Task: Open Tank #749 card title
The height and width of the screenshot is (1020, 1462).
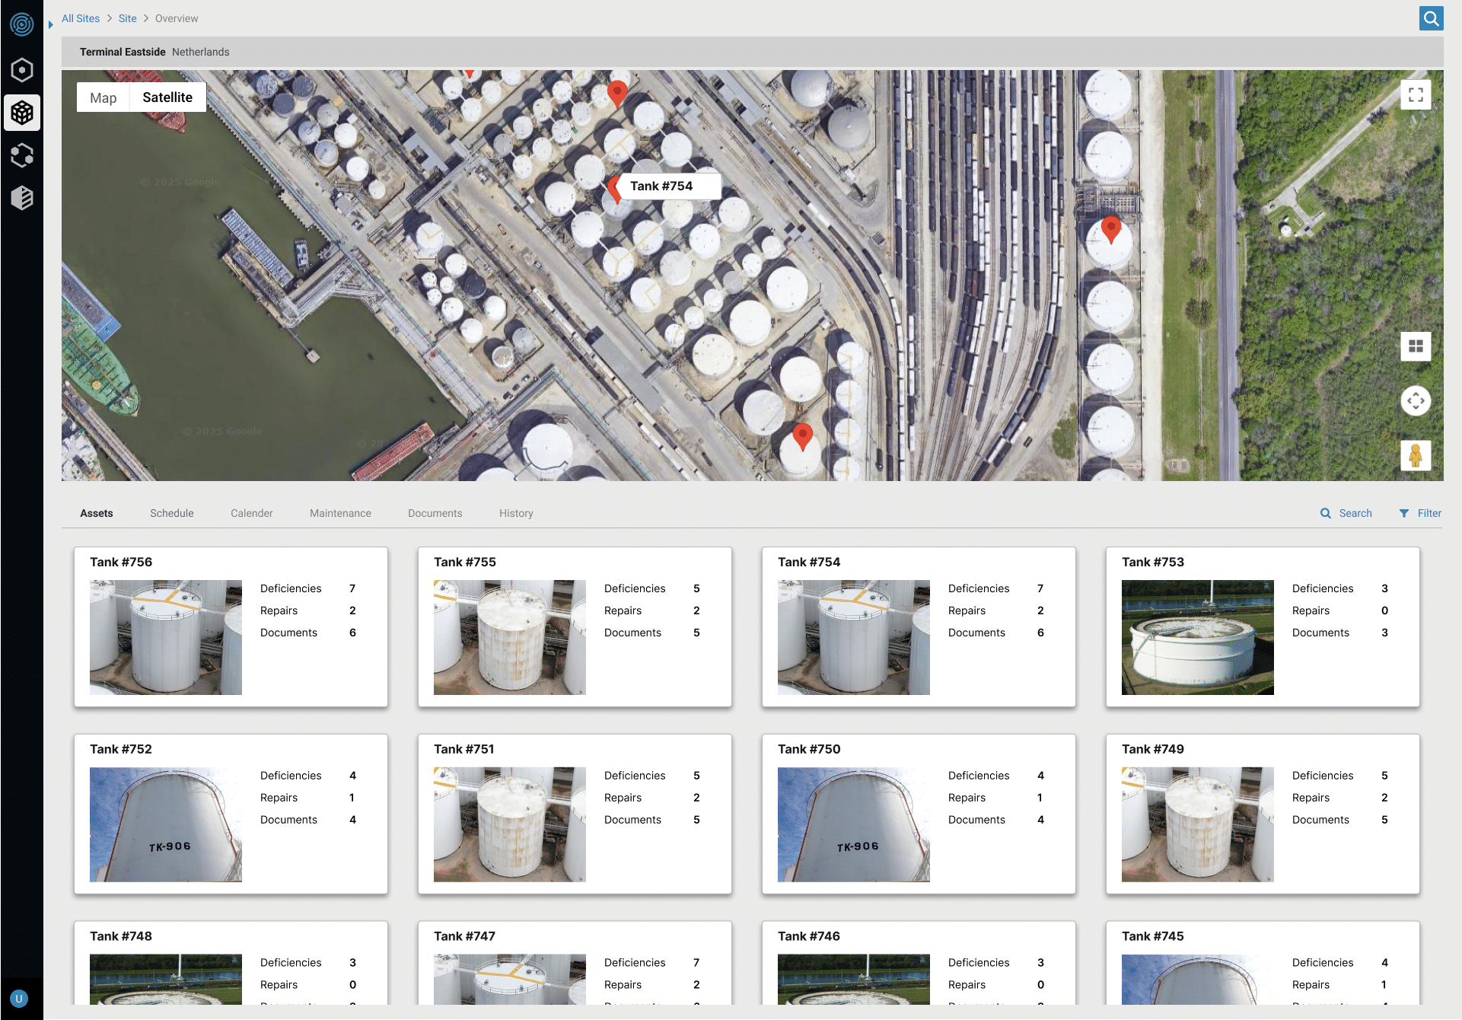Action: pyautogui.click(x=1153, y=749)
